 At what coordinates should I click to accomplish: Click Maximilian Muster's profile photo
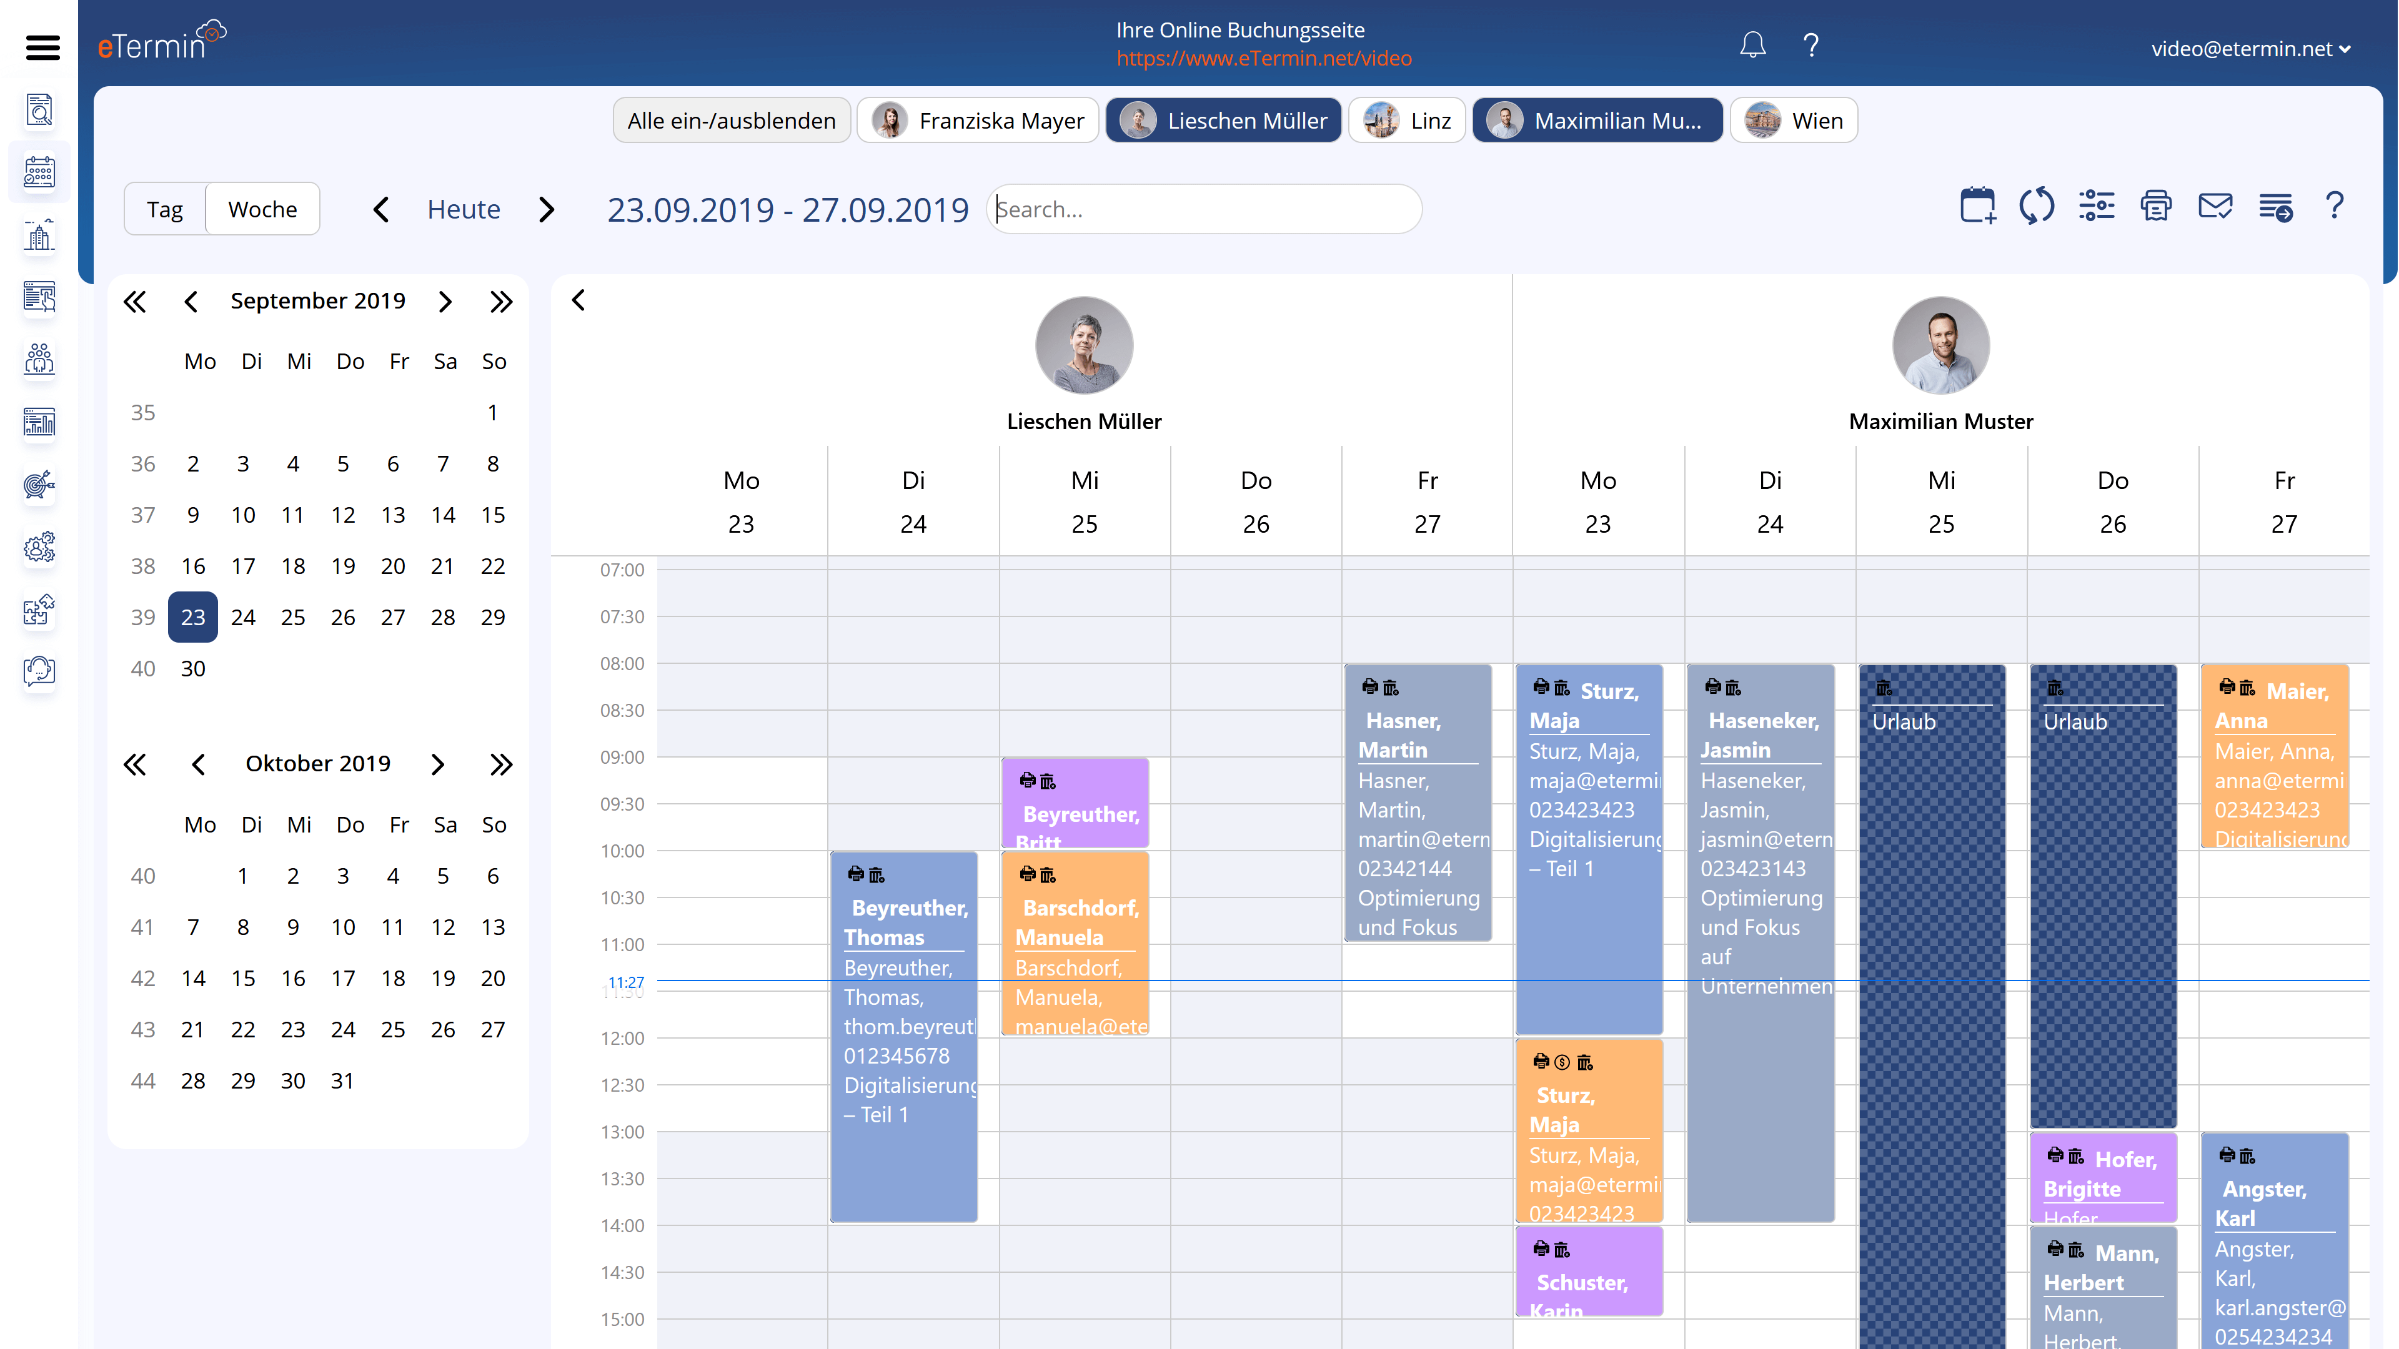tap(1941, 345)
